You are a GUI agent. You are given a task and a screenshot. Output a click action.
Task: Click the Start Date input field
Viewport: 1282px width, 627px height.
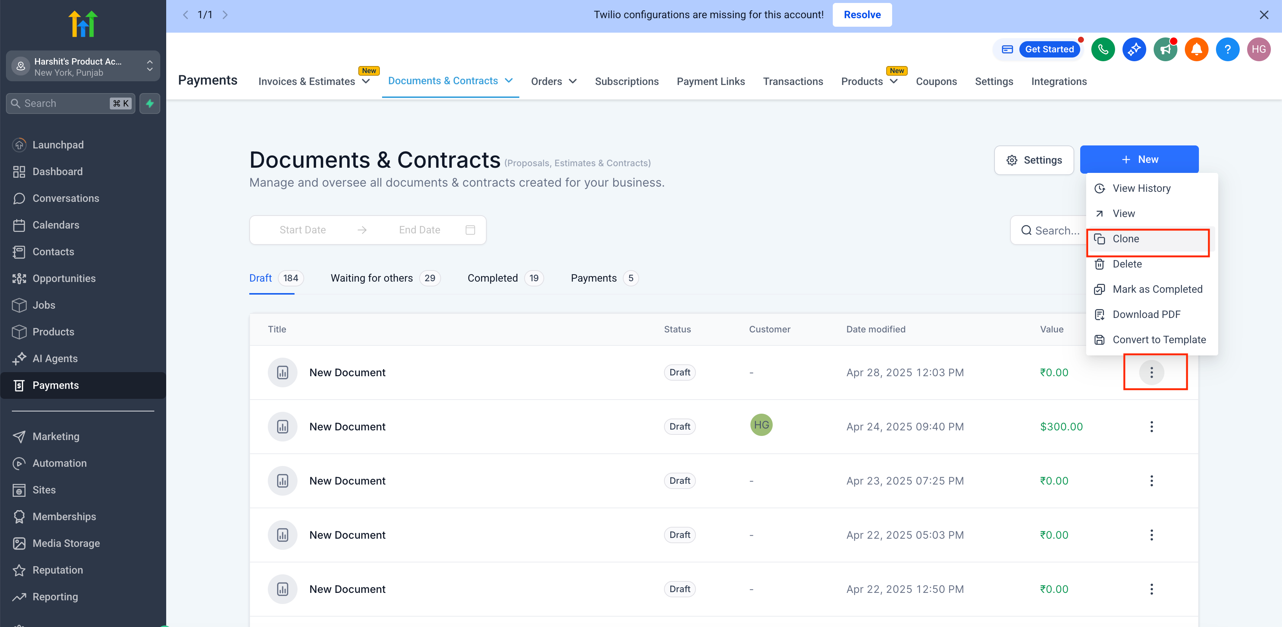[303, 230]
